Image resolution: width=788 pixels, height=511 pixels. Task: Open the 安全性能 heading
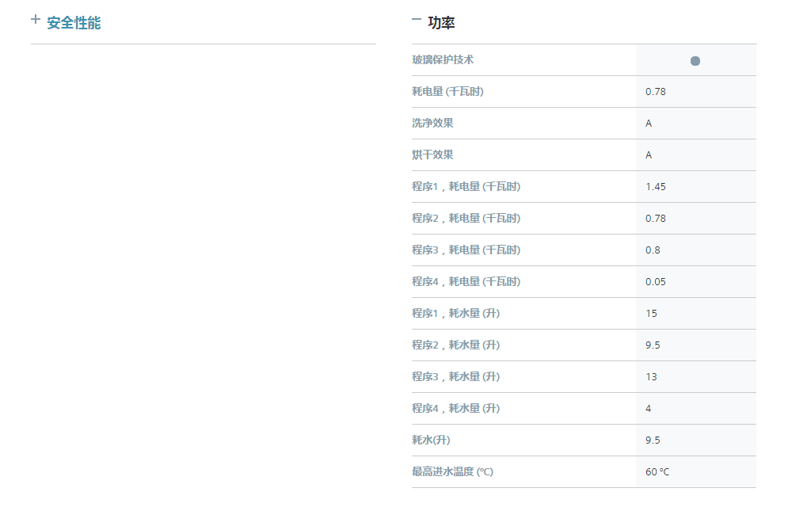(x=74, y=23)
